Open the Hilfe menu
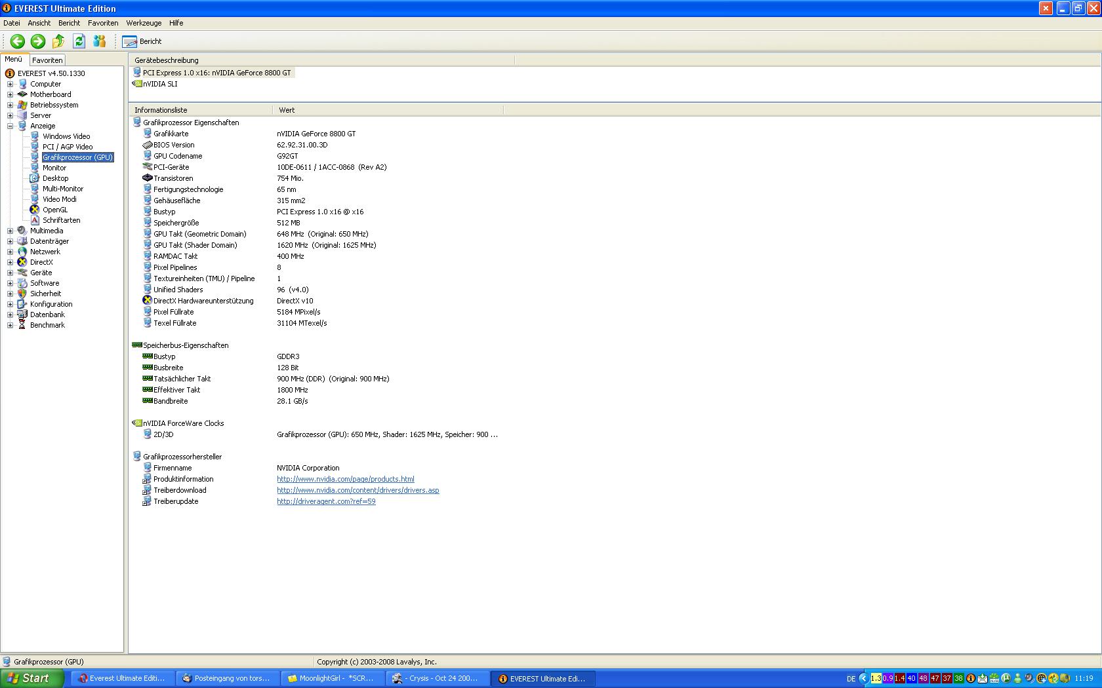Image resolution: width=1102 pixels, height=688 pixels. coord(176,23)
